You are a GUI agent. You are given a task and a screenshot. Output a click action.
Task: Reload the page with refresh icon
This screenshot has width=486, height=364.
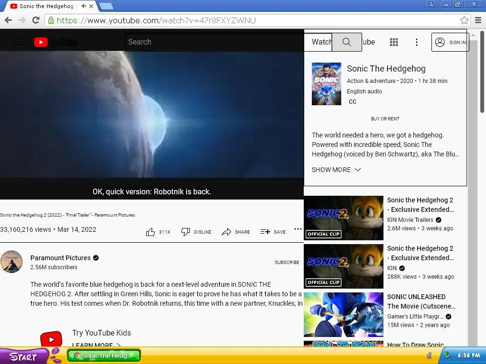point(36,20)
